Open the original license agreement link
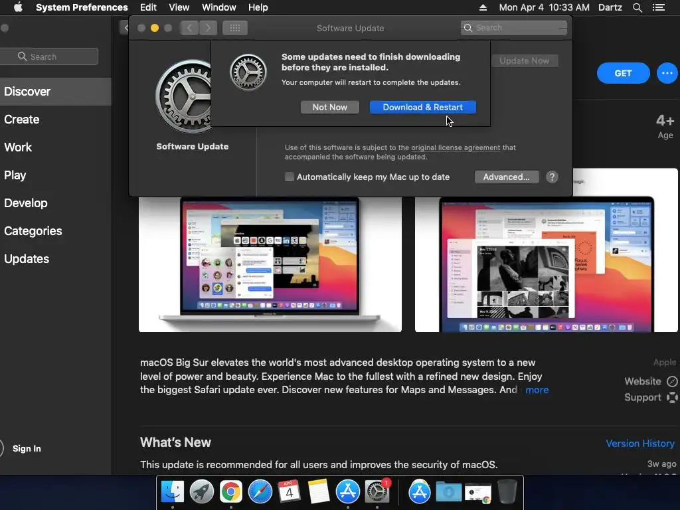 tap(456, 147)
